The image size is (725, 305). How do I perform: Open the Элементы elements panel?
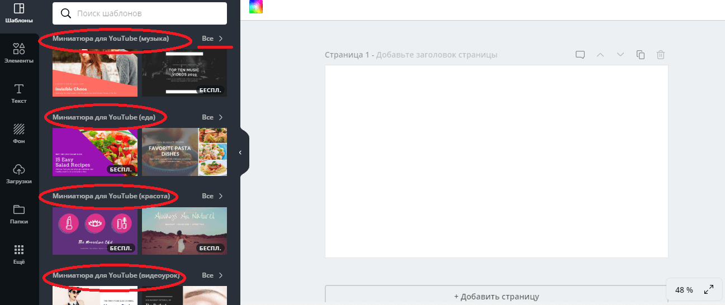(x=18, y=53)
